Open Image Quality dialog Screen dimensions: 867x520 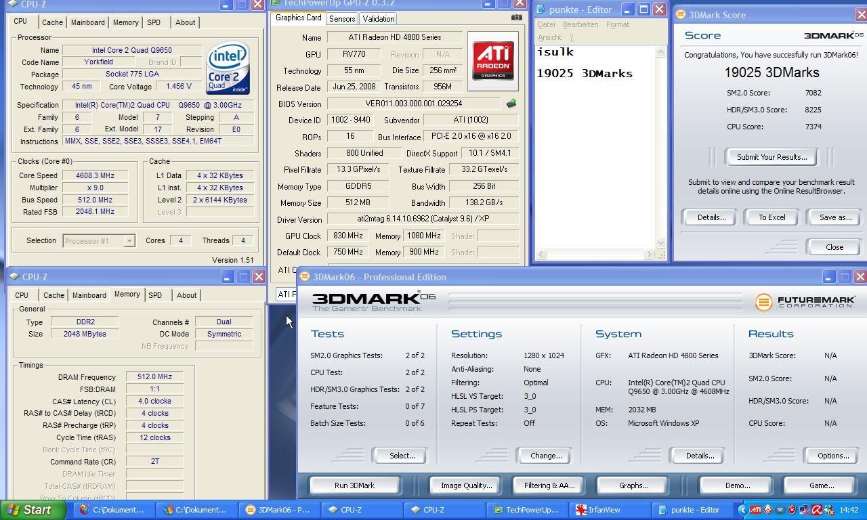pos(466,485)
